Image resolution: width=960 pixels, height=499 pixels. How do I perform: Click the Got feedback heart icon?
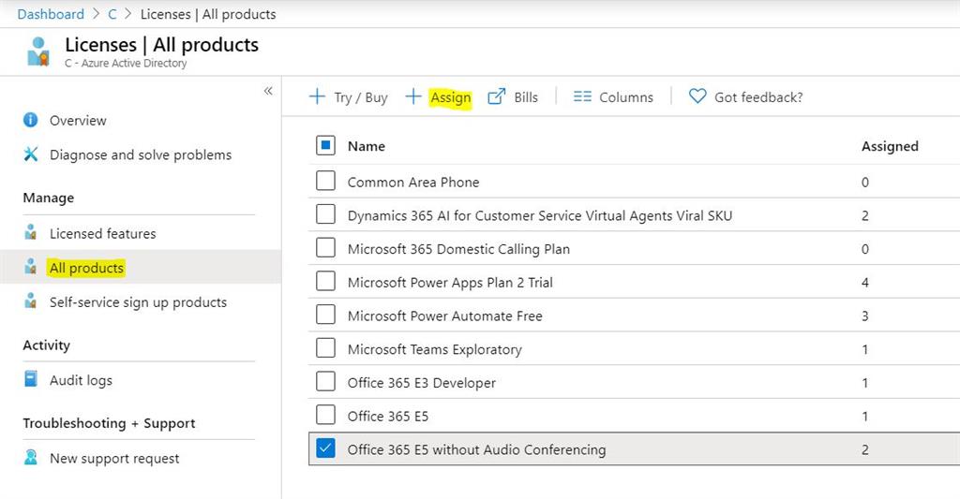click(x=697, y=96)
